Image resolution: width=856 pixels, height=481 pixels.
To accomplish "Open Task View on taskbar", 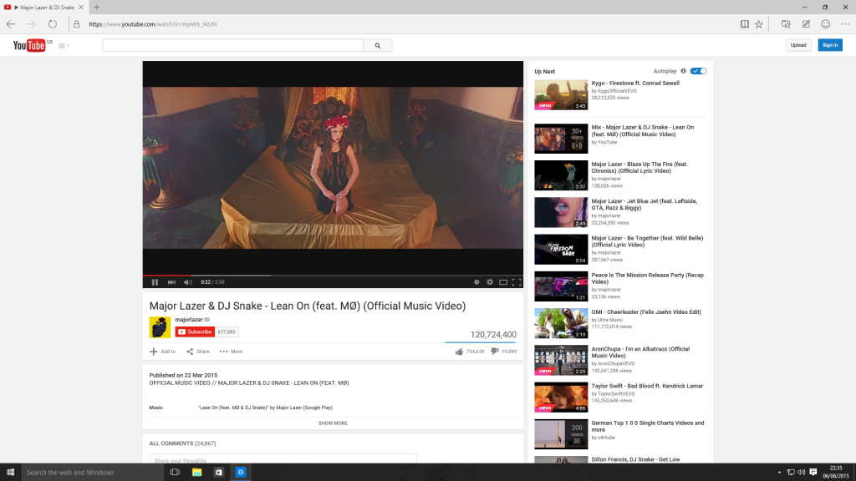I will click(x=175, y=473).
